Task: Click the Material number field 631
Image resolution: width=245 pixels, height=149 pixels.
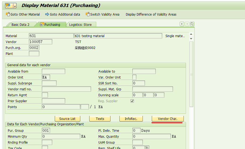Action: tap(51, 36)
